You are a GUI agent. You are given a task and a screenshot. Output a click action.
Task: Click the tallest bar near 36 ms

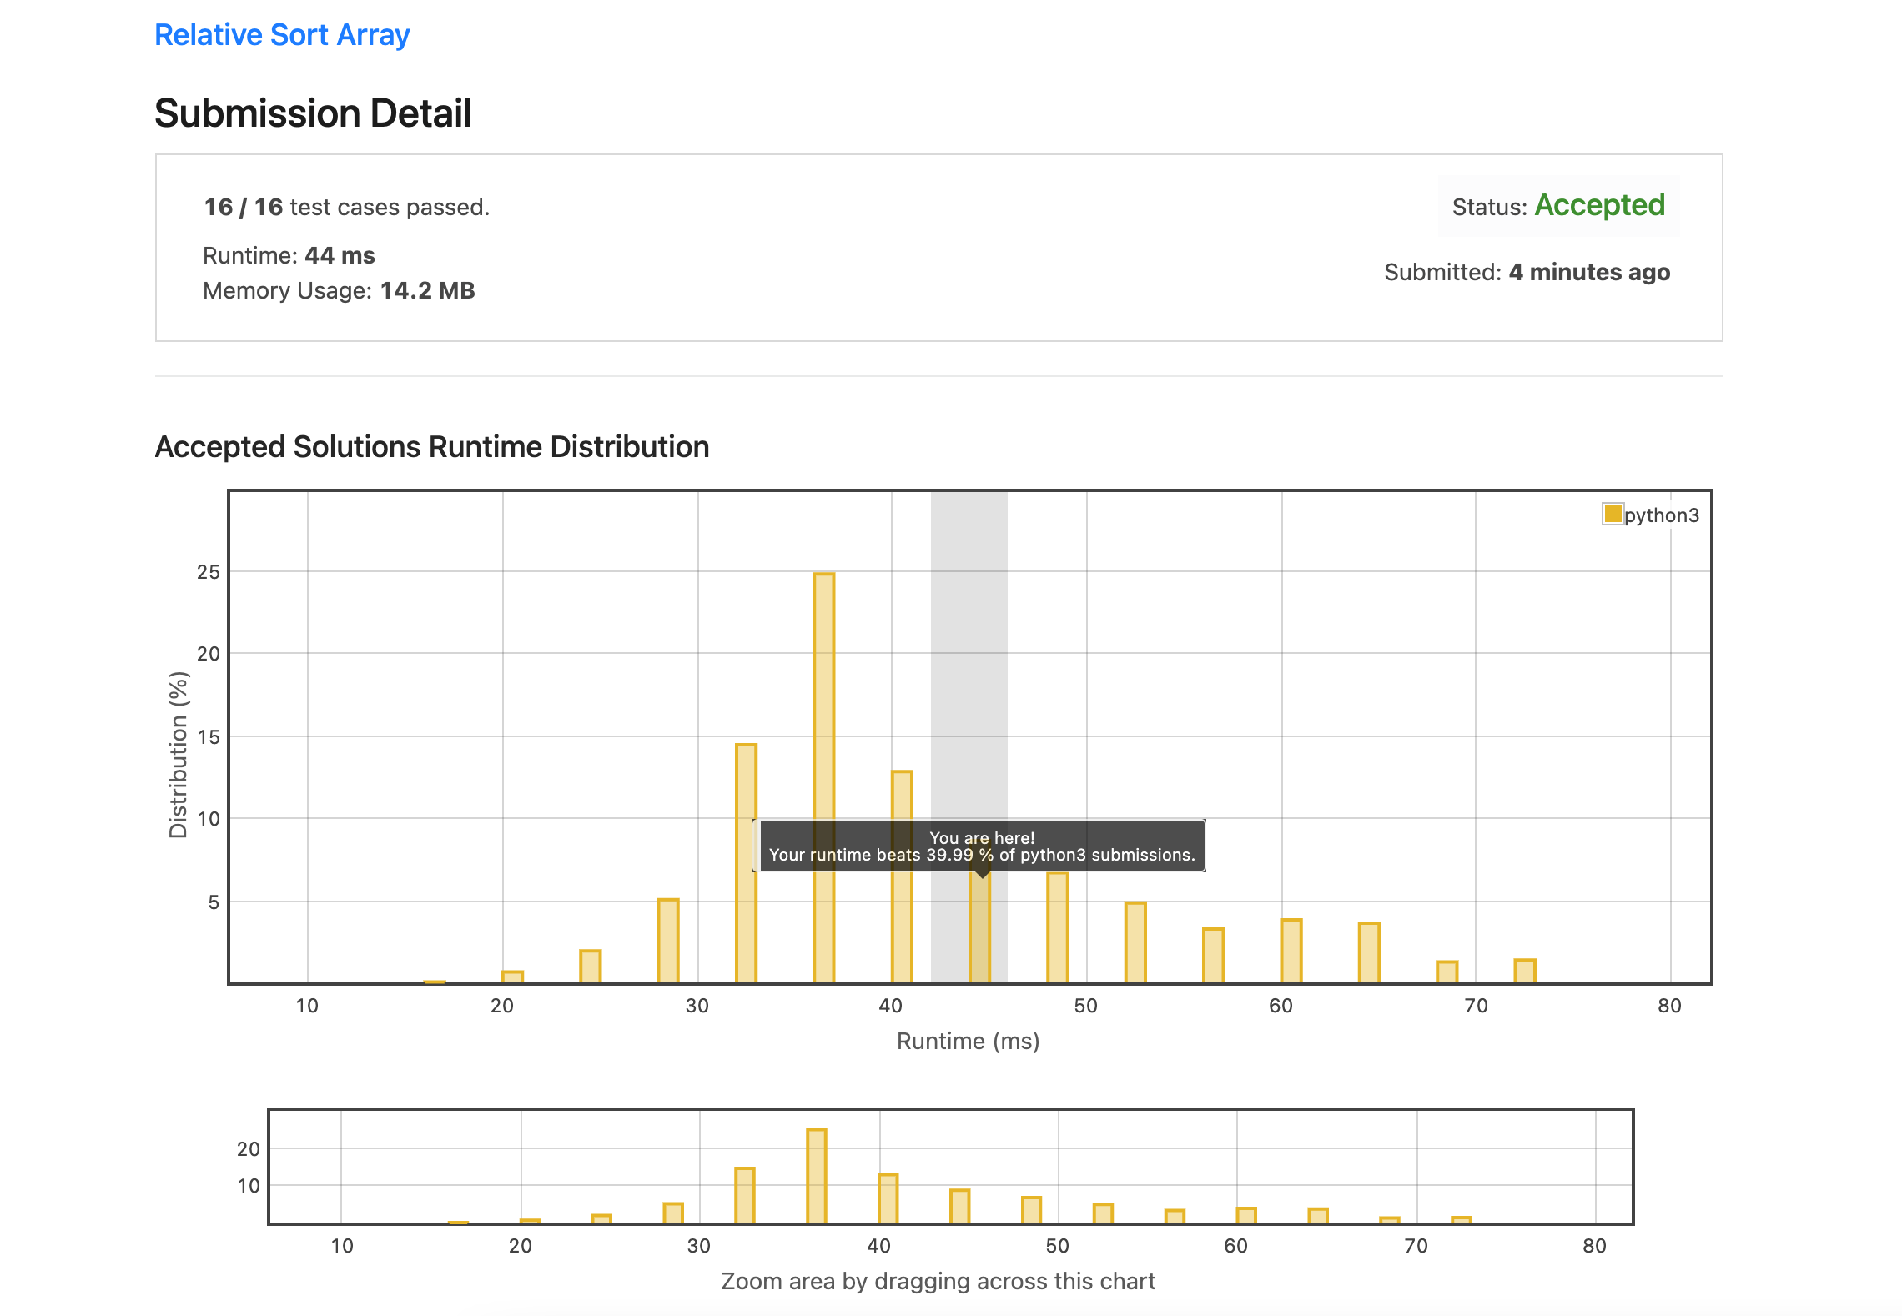(x=823, y=776)
